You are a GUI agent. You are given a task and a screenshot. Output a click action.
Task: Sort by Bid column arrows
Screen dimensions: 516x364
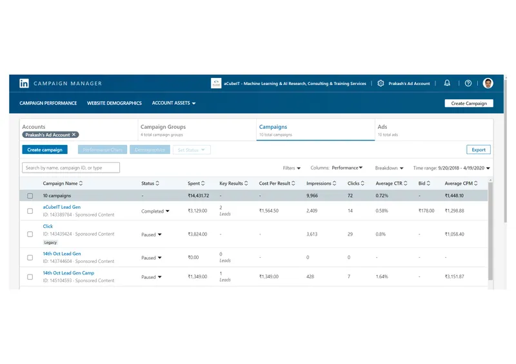point(428,184)
